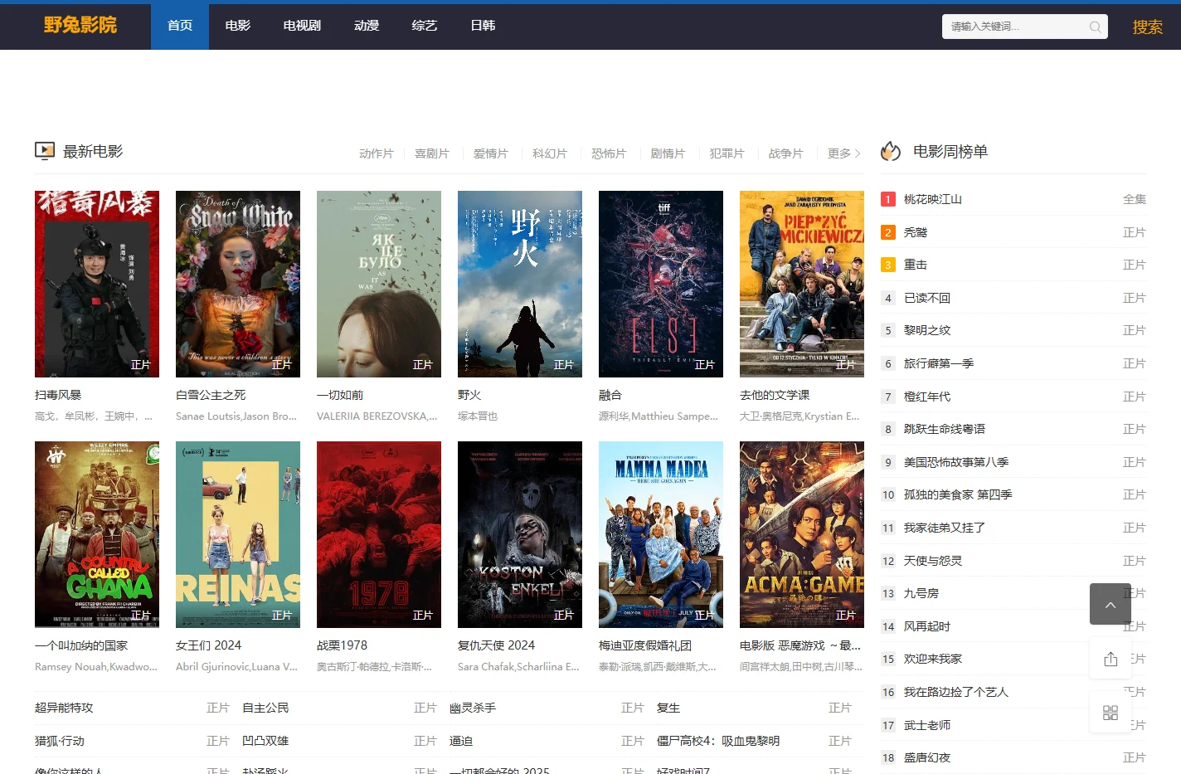Filter by 犯罪片 category
This screenshot has height=774, width=1181.
point(727,153)
